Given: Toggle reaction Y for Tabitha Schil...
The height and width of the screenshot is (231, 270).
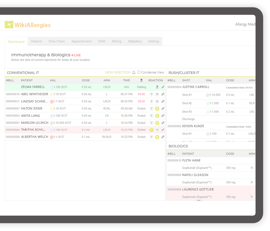Looking at the screenshot, I should coord(151,130).
